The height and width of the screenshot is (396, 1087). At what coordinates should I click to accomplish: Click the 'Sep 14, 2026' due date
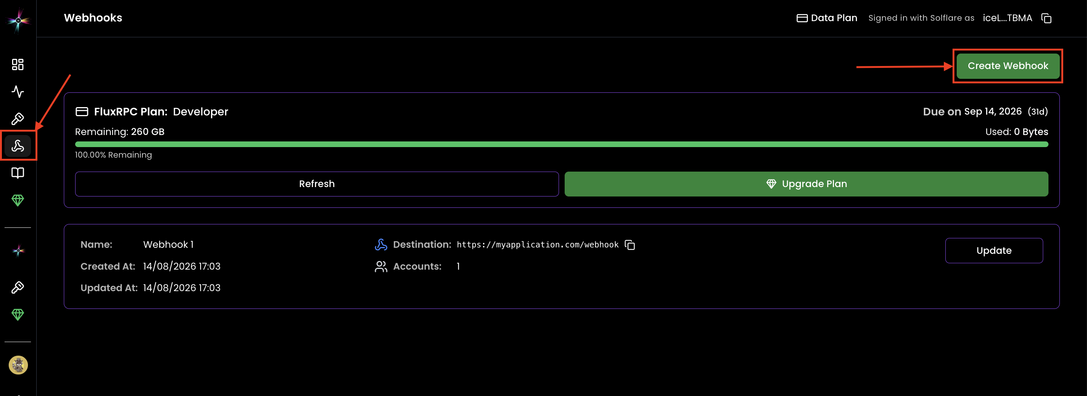(993, 112)
